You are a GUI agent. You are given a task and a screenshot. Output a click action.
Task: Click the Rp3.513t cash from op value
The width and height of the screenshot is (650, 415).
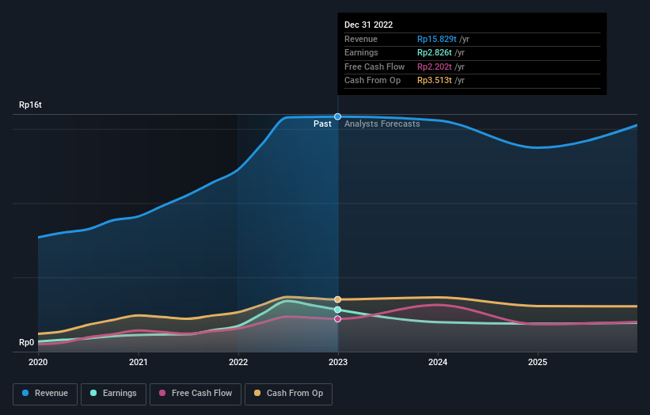pyautogui.click(x=435, y=81)
